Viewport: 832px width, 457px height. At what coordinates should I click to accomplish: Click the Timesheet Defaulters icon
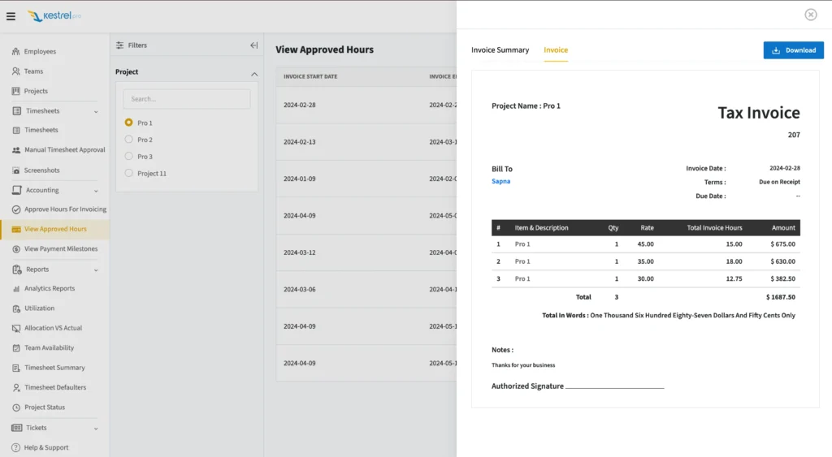16,387
